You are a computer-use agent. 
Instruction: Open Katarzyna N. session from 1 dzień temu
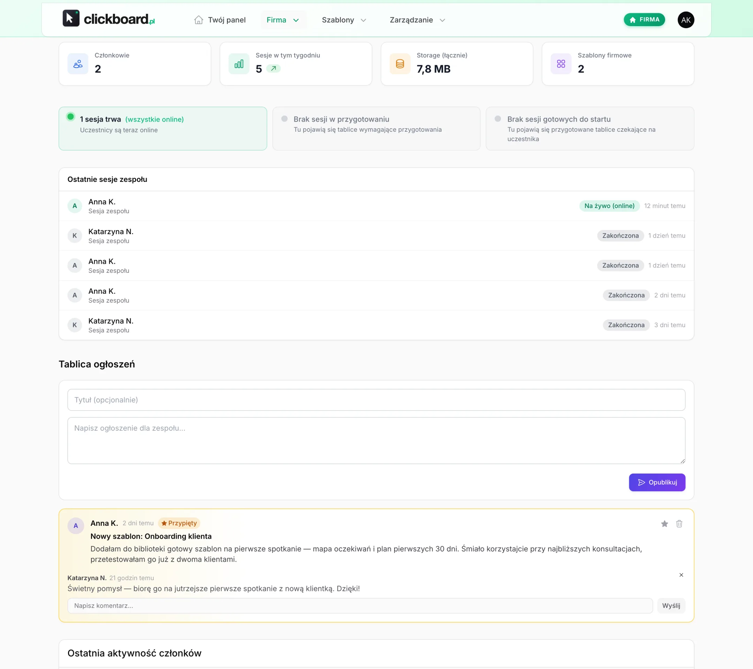pos(376,236)
